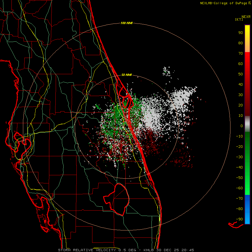
Task: Click the -50 knot scale value
Action: [239, 178]
